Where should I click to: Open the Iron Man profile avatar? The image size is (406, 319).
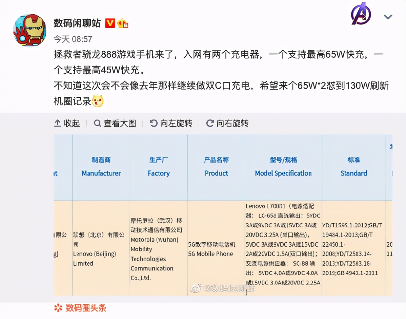(29, 30)
